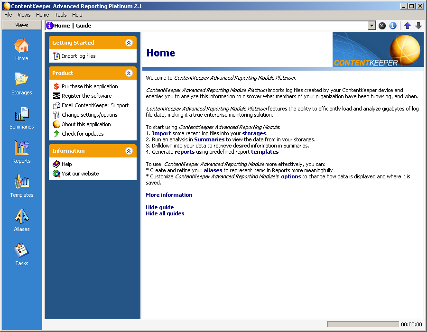Open the Tools menu

pyautogui.click(x=60, y=15)
